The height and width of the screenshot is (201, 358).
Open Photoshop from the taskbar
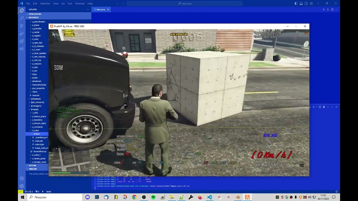(x=97, y=197)
